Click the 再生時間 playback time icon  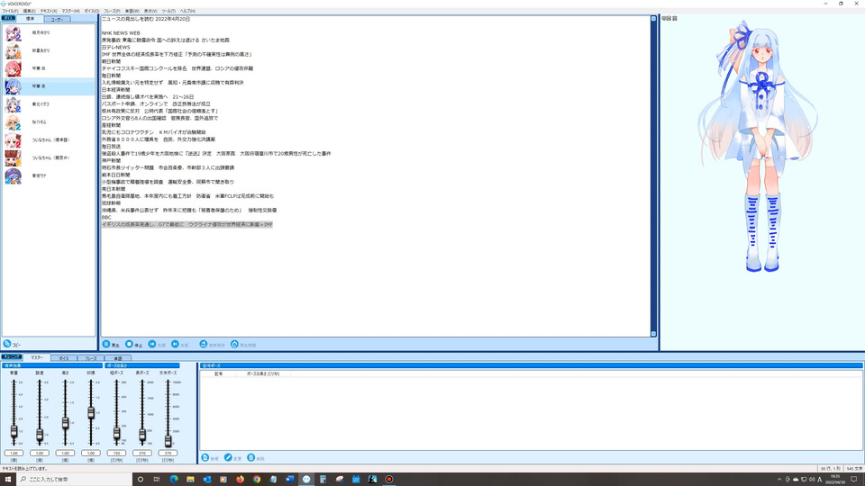coord(234,345)
